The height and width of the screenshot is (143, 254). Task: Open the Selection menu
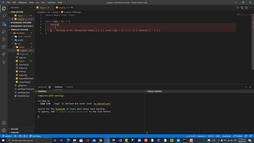pos(23,2)
